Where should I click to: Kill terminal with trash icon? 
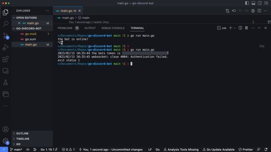[246, 28]
